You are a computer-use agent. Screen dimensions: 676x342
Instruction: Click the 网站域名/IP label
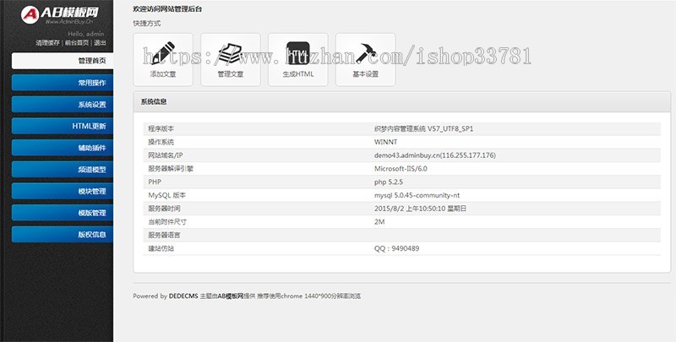[166, 155]
